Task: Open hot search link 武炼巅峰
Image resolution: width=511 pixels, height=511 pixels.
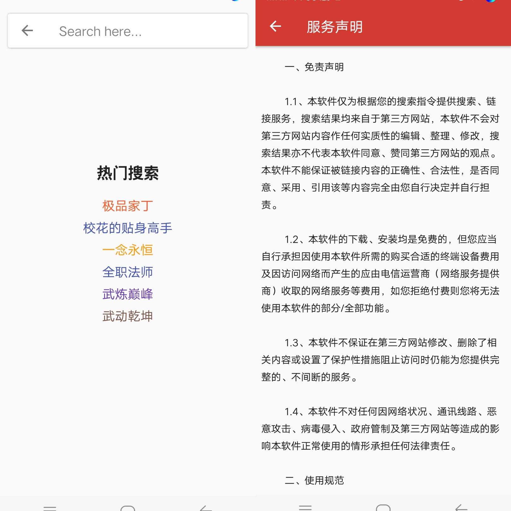Action: [x=127, y=294]
